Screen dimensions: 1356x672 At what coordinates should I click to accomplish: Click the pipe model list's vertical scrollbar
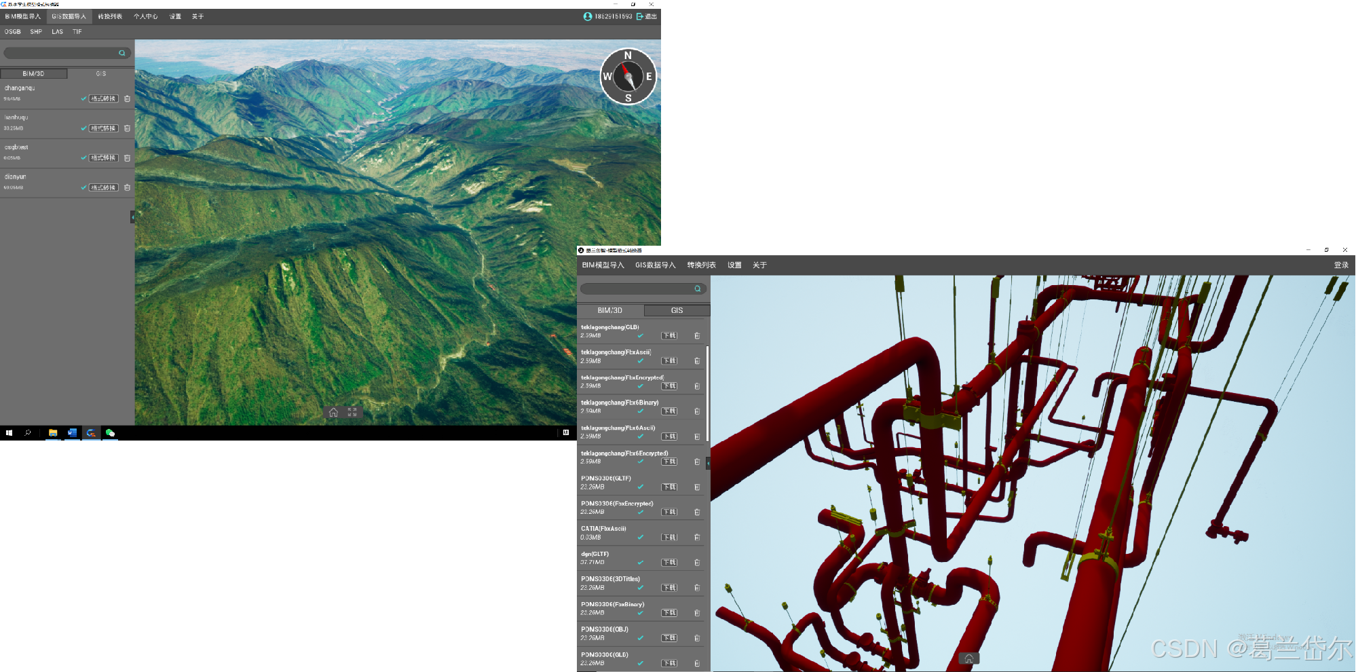coord(707,394)
